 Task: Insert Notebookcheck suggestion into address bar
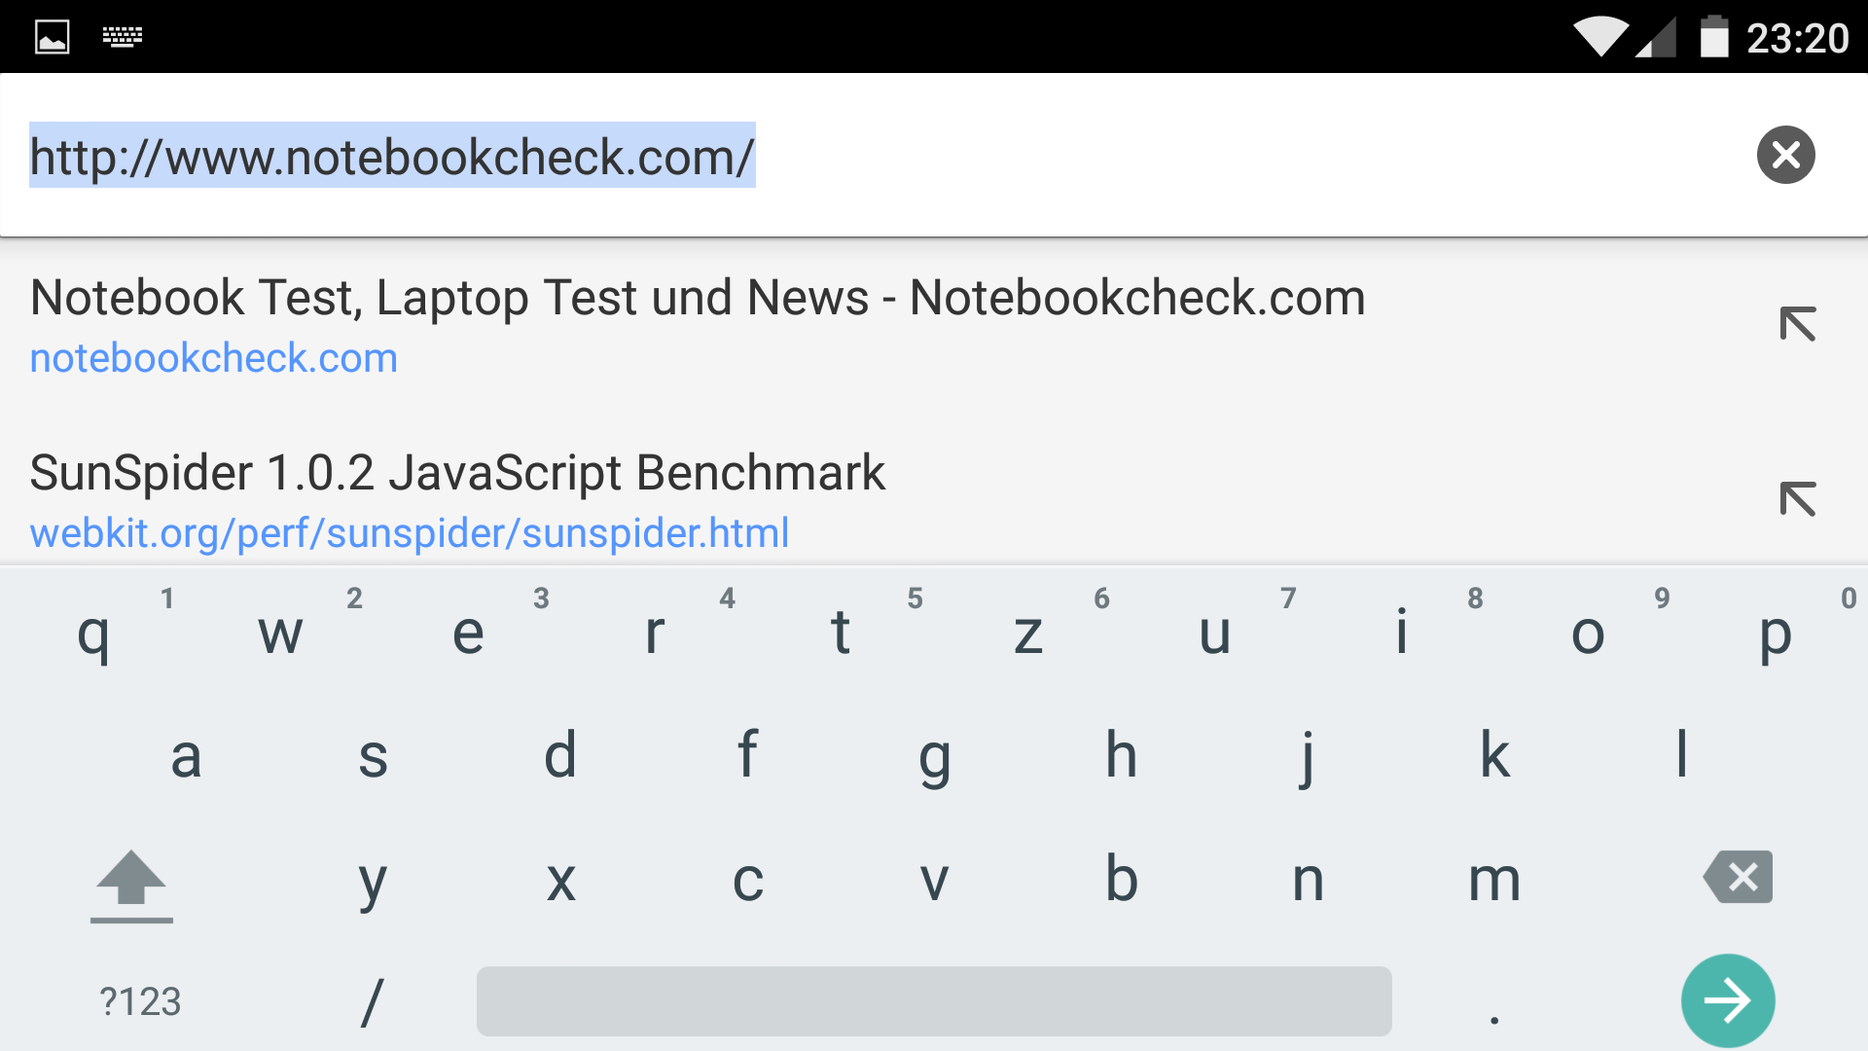(1797, 324)
